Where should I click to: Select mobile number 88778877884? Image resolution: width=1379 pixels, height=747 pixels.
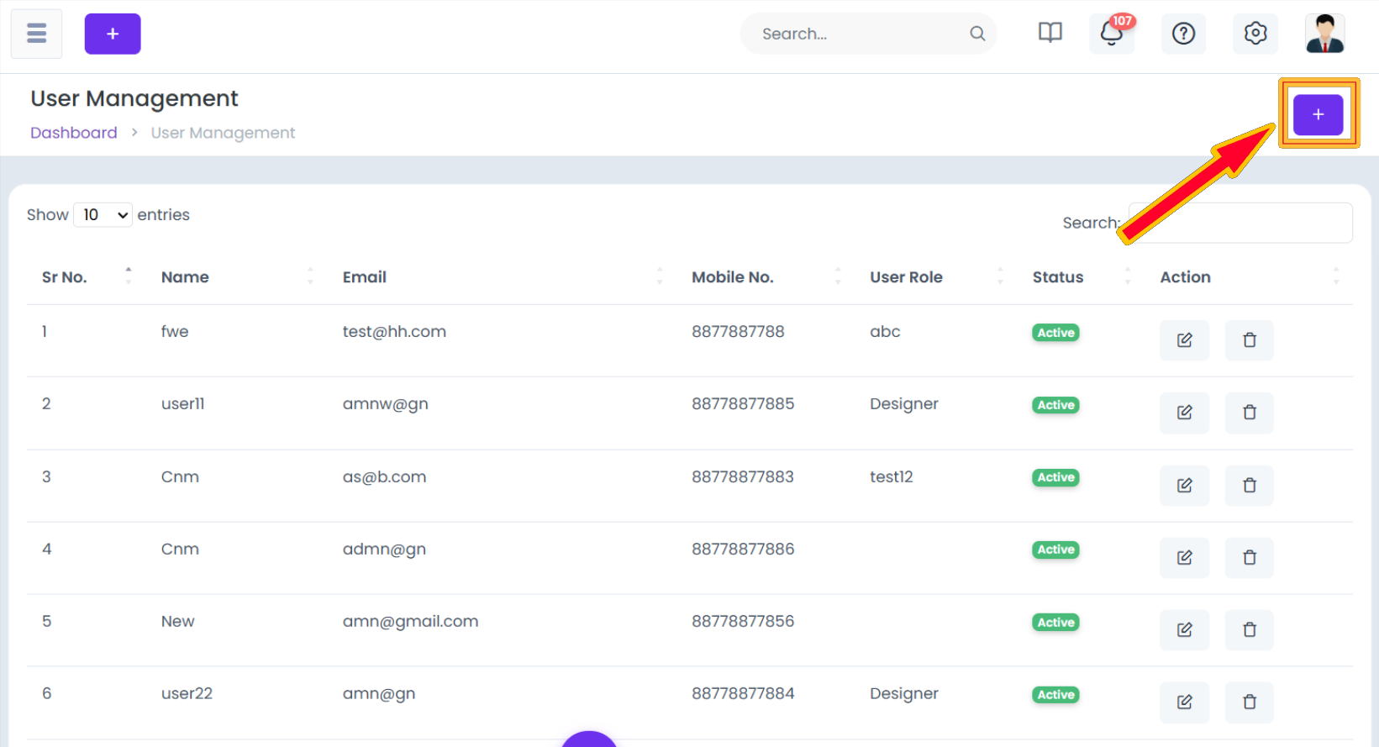(743, 694)
